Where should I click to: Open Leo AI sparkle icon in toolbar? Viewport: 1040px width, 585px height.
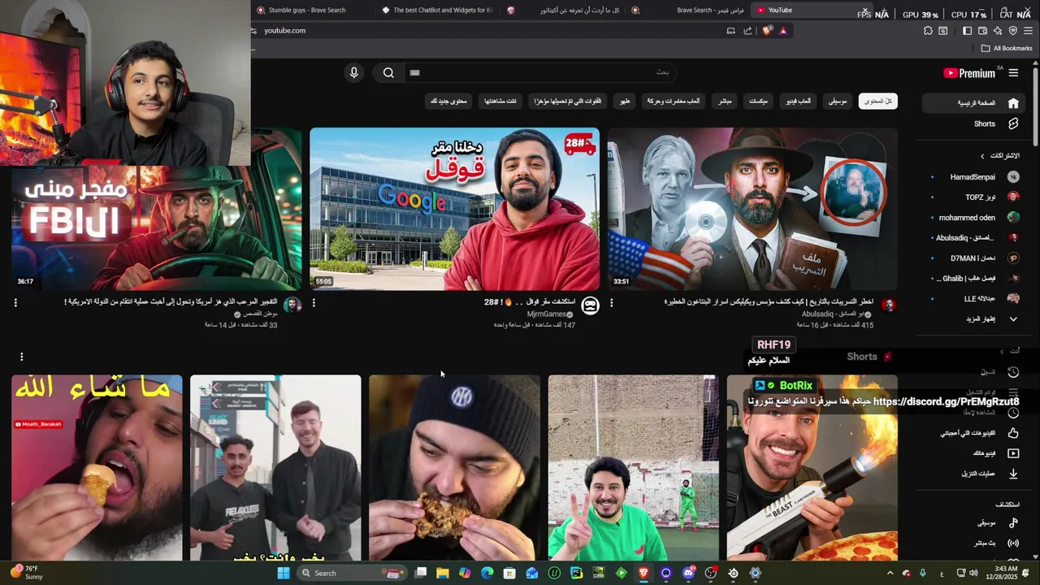point(998,31)
